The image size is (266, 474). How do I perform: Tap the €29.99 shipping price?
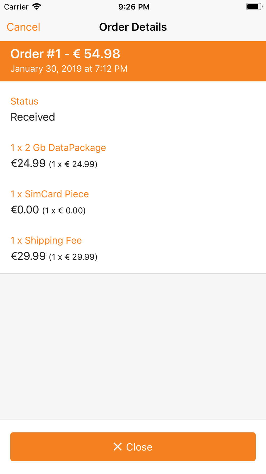point(28,256)
